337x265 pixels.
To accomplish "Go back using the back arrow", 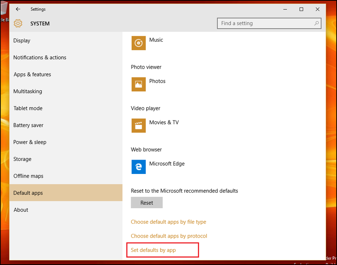I will tap(18, 9).
